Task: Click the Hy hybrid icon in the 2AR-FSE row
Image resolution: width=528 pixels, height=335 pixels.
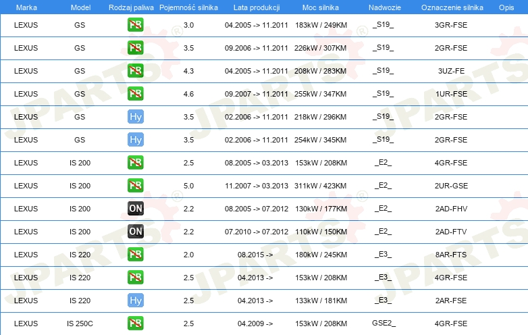Action: tap(135, 301)
